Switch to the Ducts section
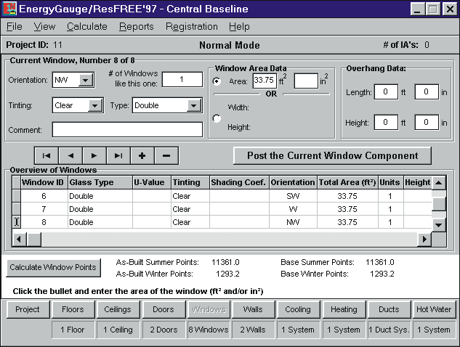 [x=389, y=309]
